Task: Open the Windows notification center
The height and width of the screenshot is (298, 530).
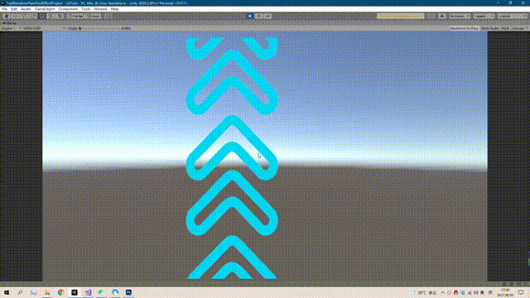Action: click(521, 292)
